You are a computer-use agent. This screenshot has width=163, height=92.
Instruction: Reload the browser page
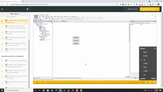[7, 5]
